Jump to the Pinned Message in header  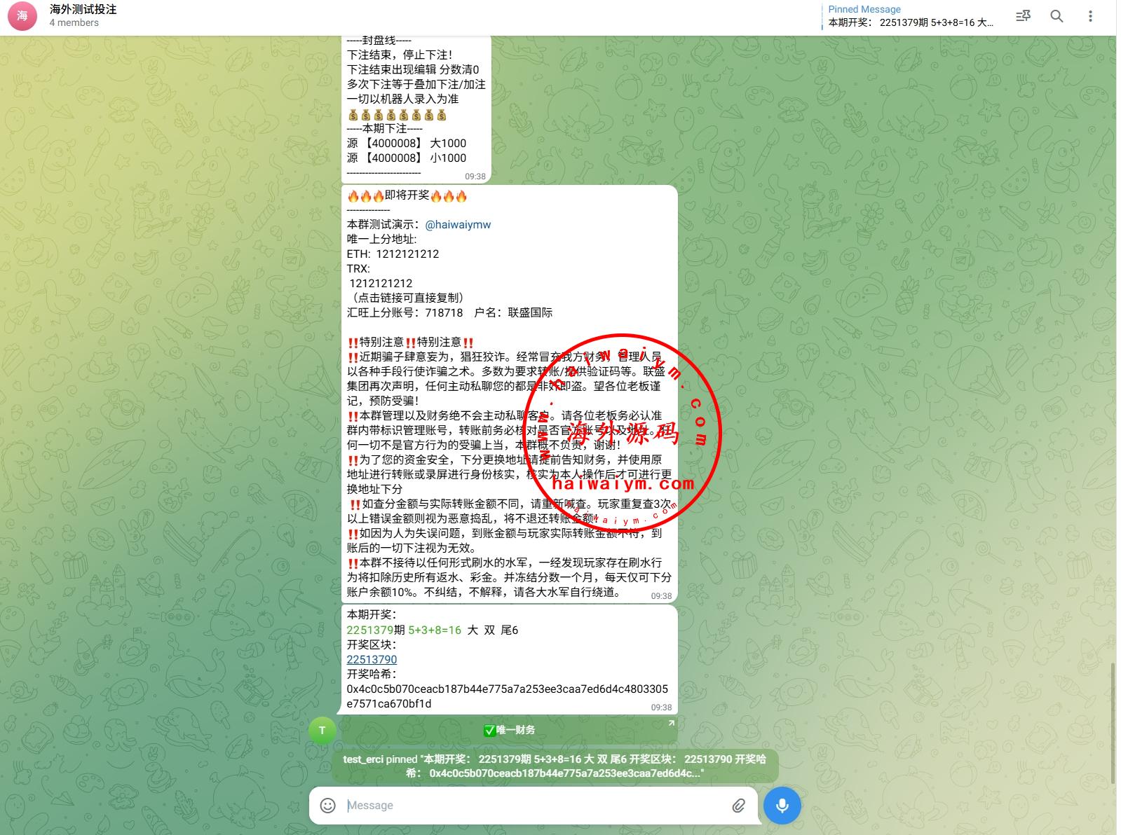(x=910, y=16)
